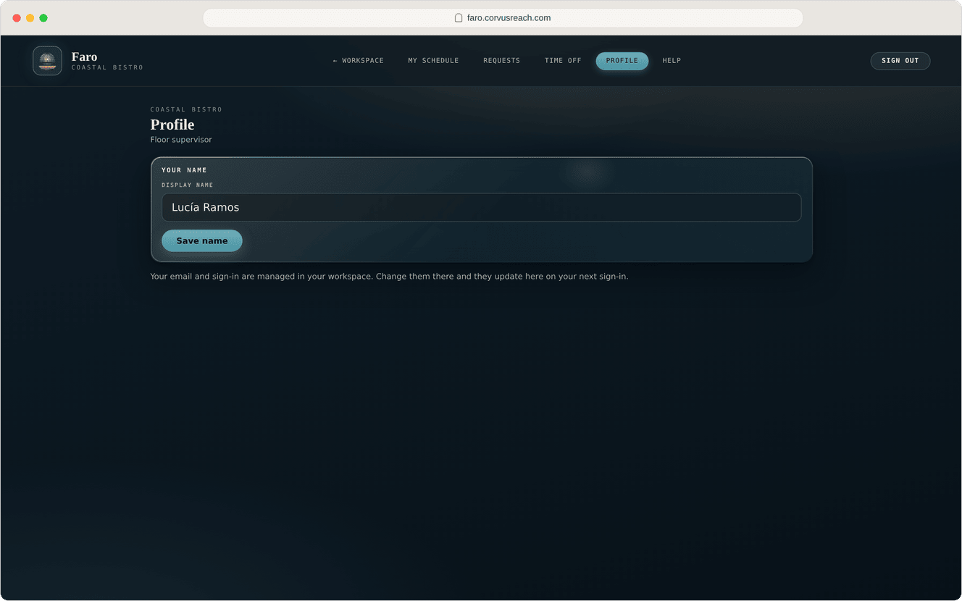Navigate to Time Off

point(563,61)
